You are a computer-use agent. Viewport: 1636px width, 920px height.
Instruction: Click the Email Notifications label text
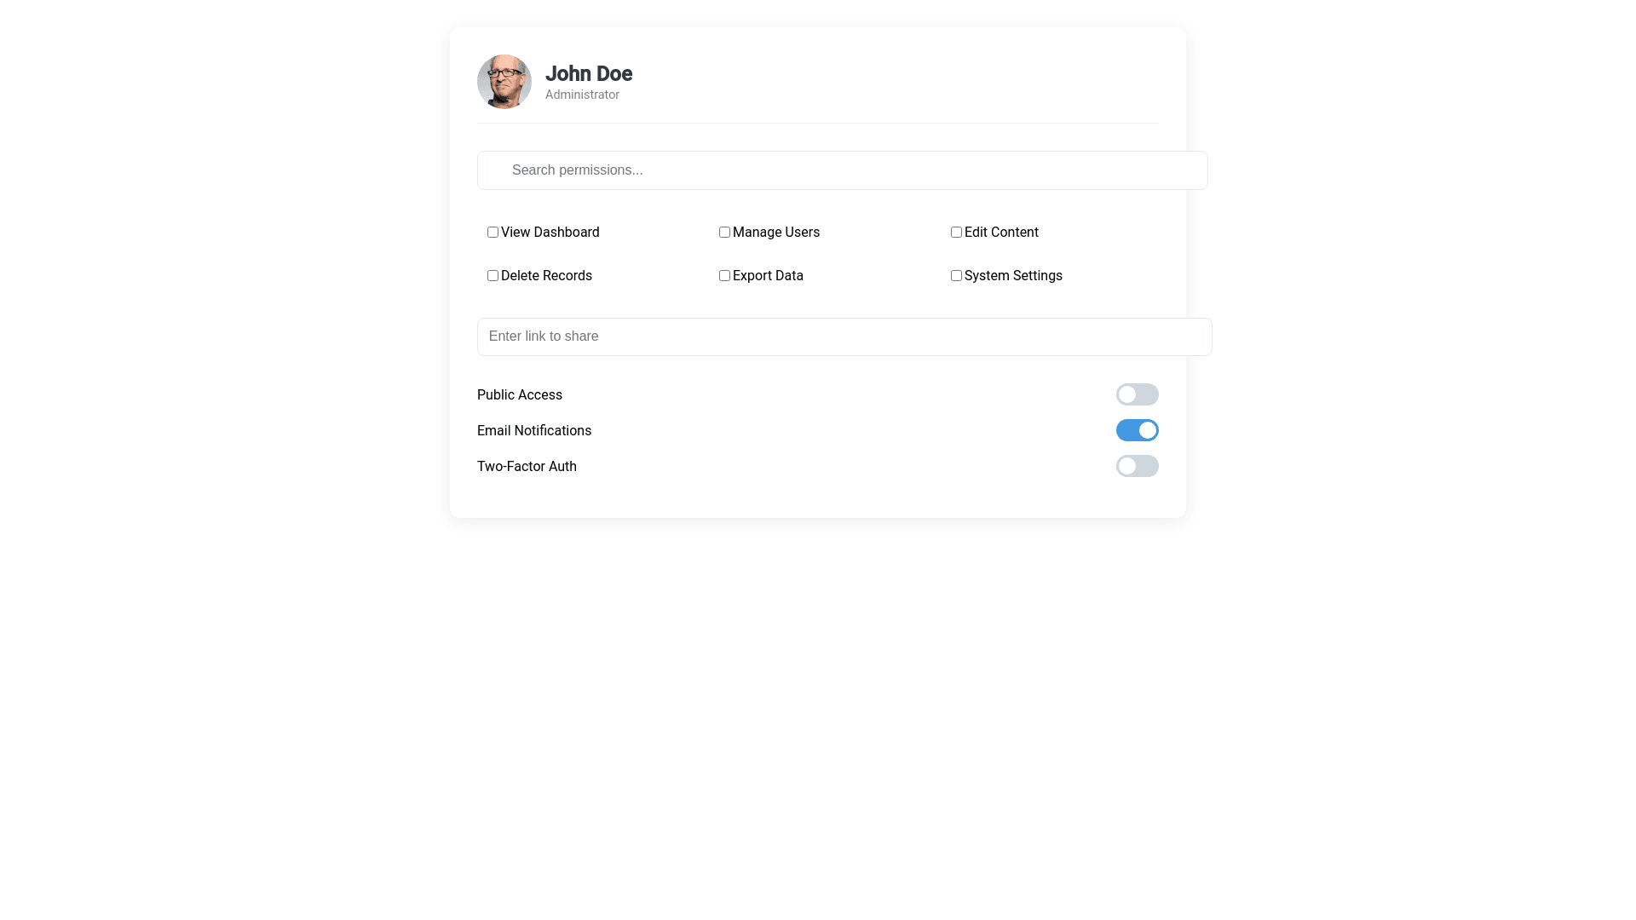534,431
